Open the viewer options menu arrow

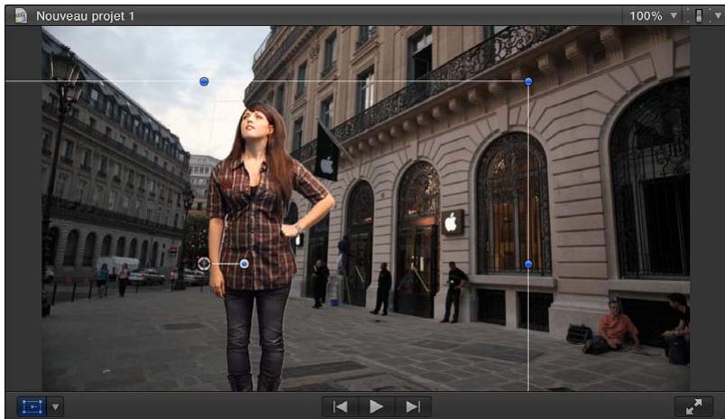[718, 15]
